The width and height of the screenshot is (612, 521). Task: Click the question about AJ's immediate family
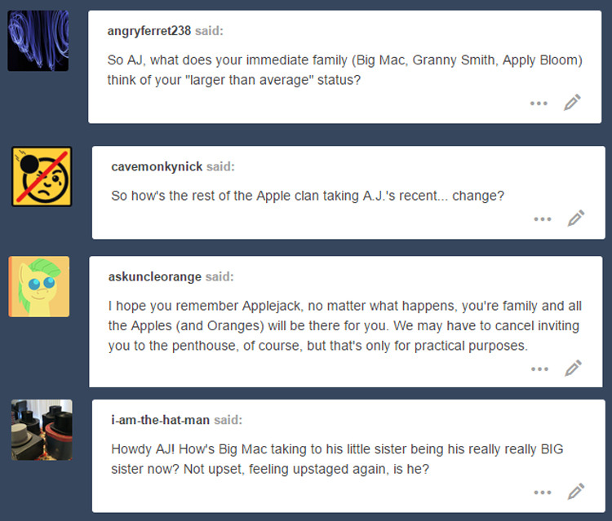click(x=345, y=70)
